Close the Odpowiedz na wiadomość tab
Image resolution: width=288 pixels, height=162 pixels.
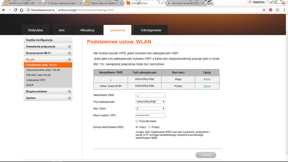point(121,3)
